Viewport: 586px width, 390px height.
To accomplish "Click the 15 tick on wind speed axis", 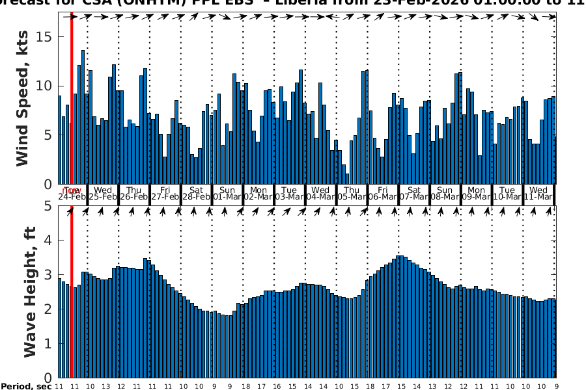I will tap(44, 37).
